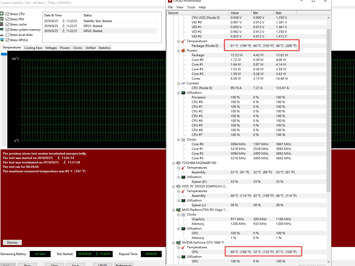Collapse the WDC PC SN520 device node

tap(174, 187)
